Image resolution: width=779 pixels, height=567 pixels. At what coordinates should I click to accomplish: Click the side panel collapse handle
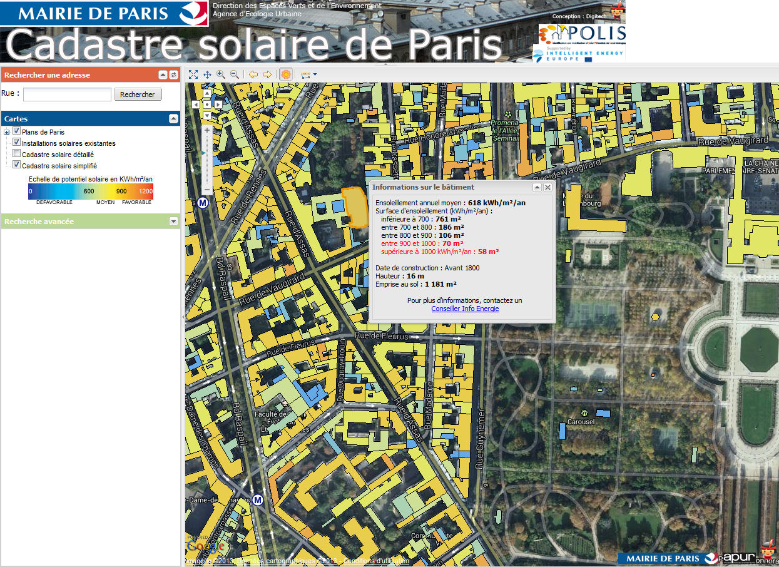183,317
